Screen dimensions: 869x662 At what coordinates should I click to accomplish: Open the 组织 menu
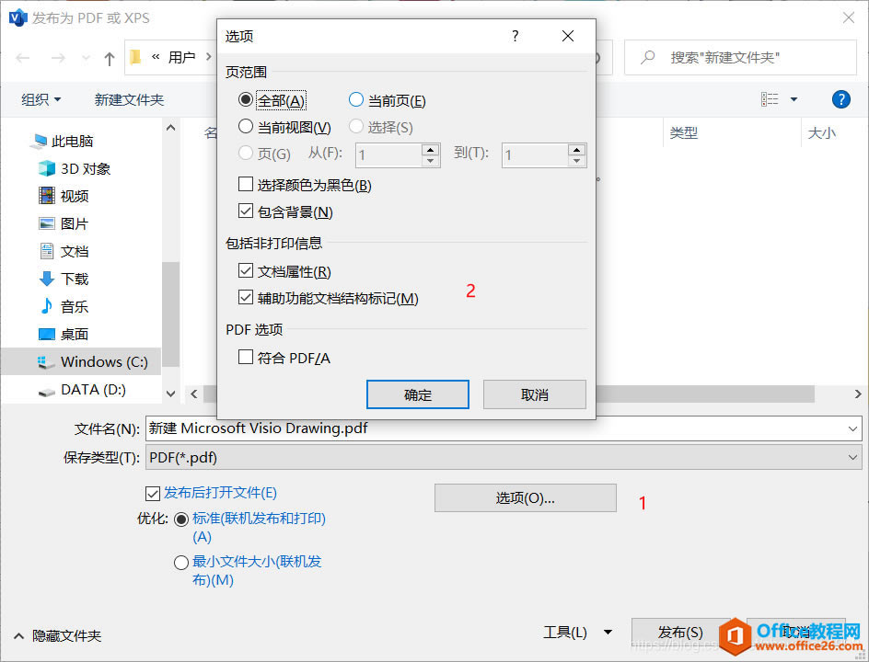[x=41, y=99]
